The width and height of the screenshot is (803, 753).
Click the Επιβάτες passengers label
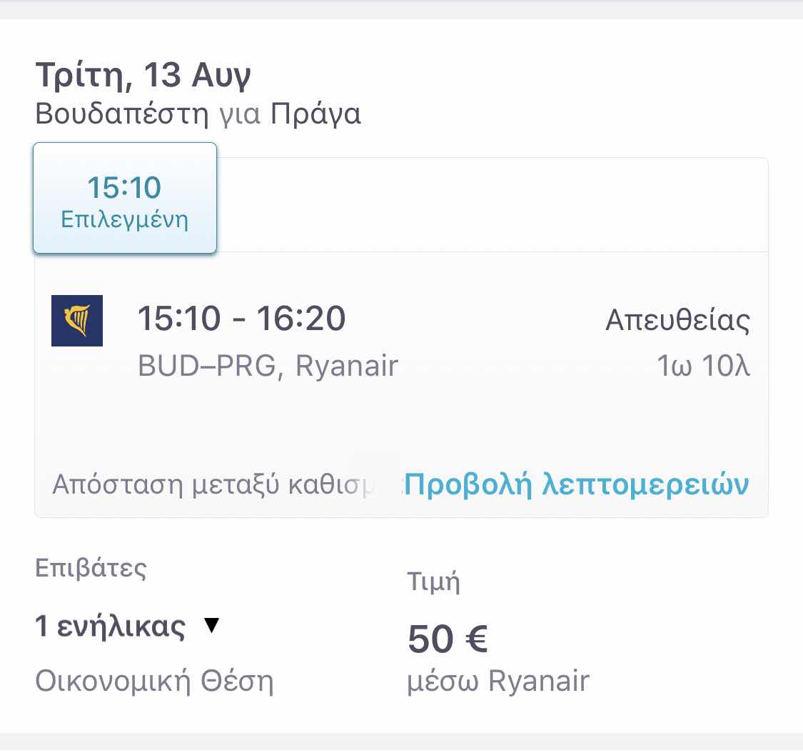pyautogui.click(x=91, y=569)
